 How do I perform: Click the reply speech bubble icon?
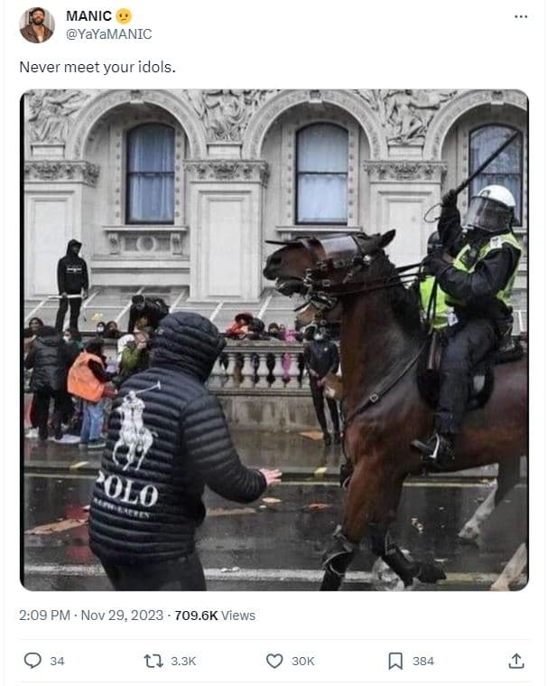(x=32, y=660)
